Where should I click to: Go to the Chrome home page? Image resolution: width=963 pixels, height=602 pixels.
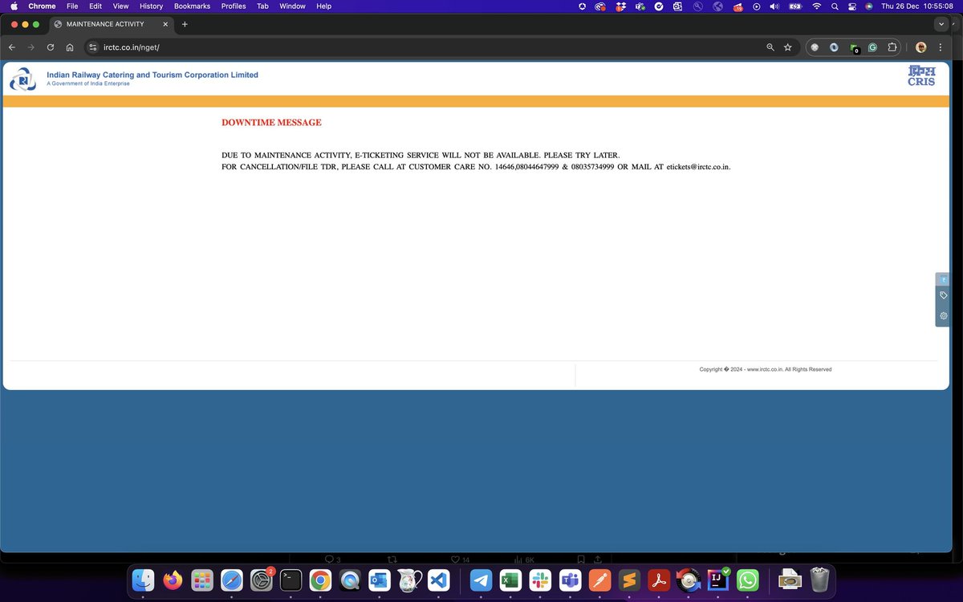(x=70, y=47)
